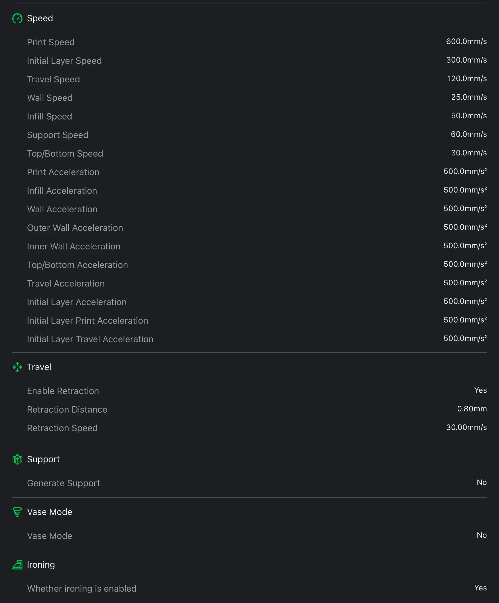Toggle the Enable Retraction Yes value
The height and width of the screenshot is (603, 499).
click(x=480, y=390)
